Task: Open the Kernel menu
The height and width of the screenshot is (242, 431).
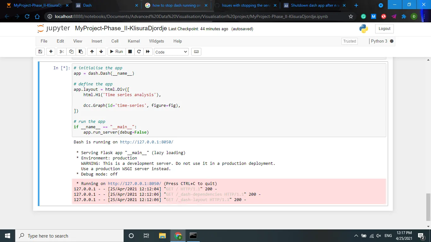Action: pyautogui.click(x=134, y=41)
